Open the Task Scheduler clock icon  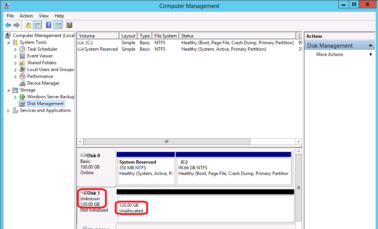coord(22,49)
